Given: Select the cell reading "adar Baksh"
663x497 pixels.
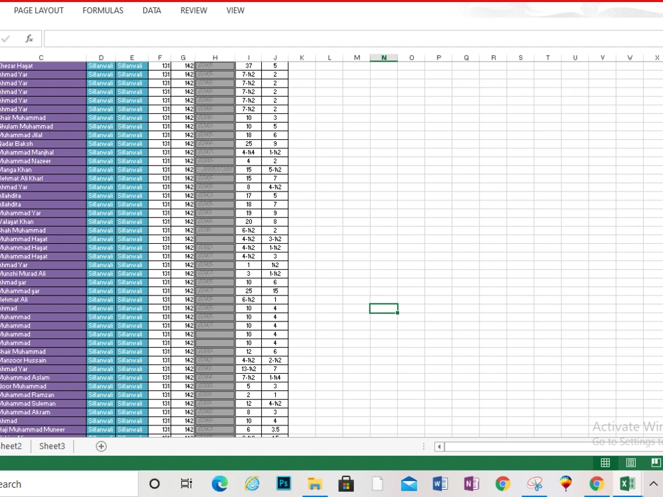Looking at the screenshot, I should pos(43,144).
